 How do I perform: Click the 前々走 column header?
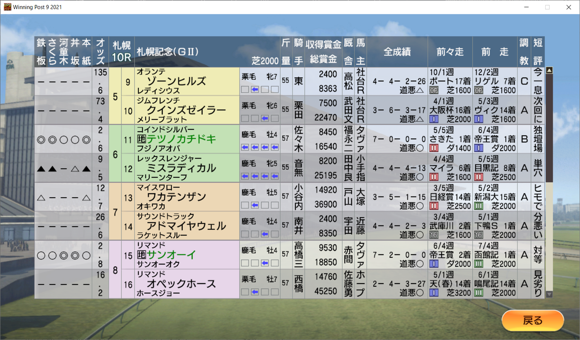tap(450, 51)
